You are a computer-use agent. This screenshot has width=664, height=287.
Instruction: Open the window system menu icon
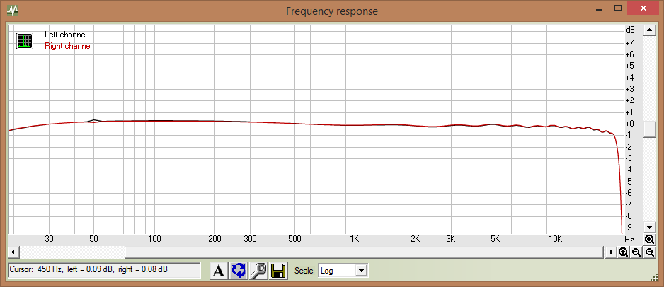(13, 11)
